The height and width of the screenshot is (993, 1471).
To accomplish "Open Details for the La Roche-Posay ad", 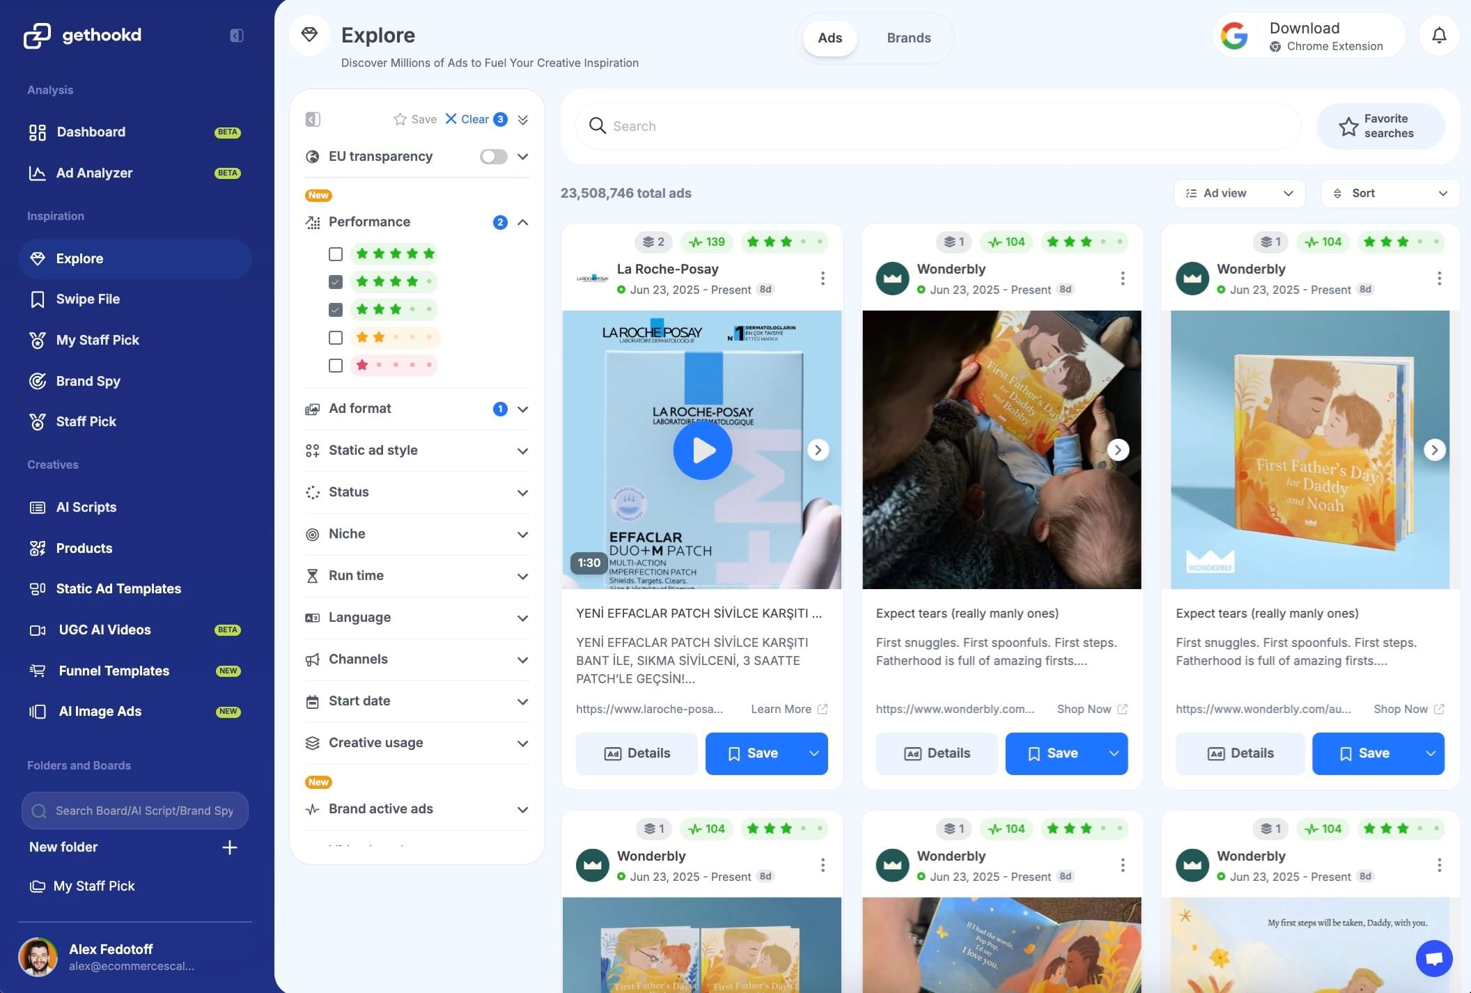I will (637, 753).
